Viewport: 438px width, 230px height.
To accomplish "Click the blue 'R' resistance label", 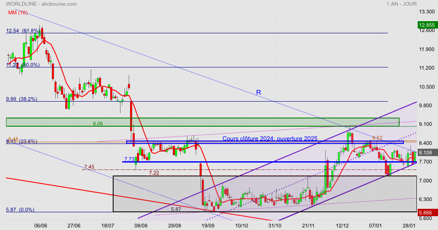I will click(258, 93).
